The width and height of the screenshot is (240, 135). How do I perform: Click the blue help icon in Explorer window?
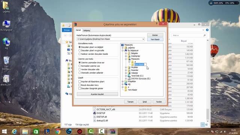point(207,30)
